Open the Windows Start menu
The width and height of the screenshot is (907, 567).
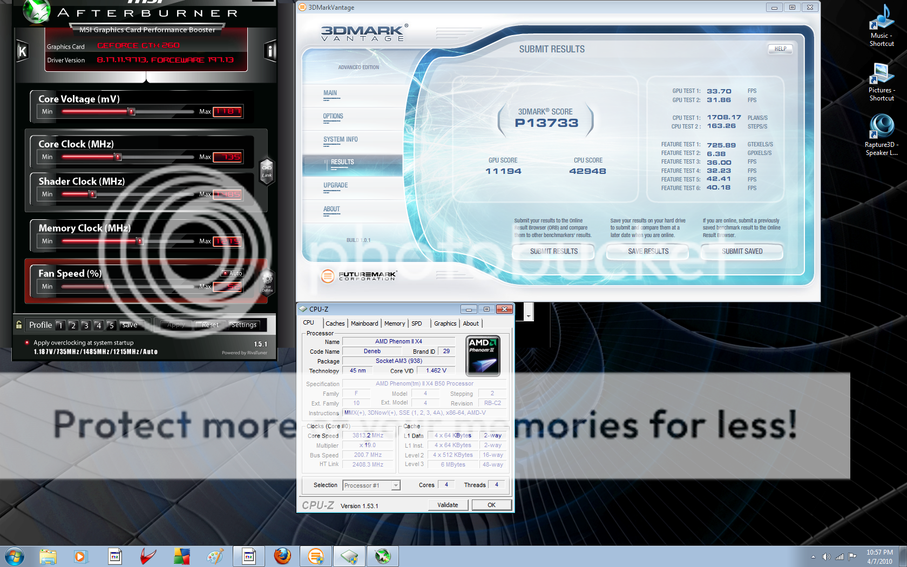pos(15,556)
